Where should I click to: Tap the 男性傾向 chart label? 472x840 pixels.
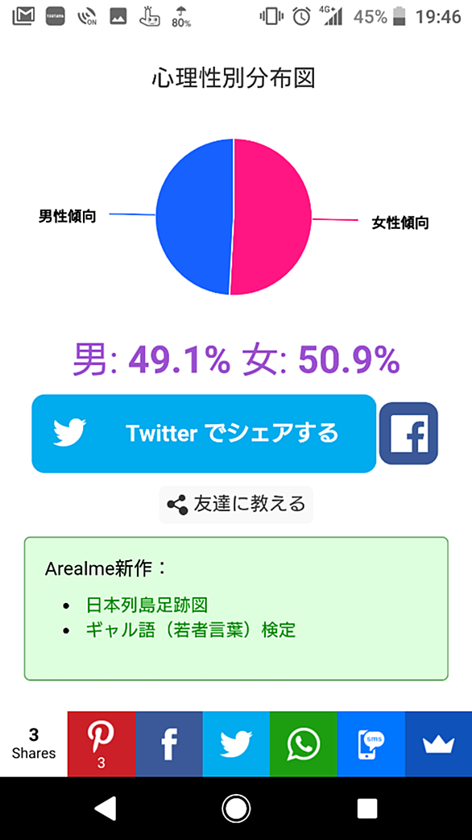coord(68,216)
